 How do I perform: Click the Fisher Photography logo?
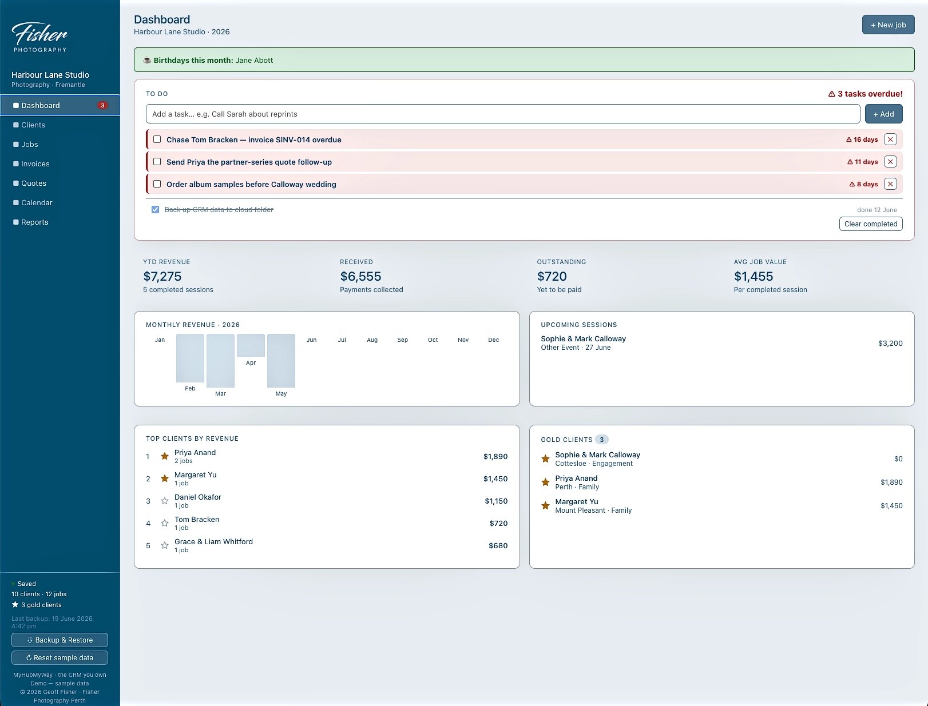39,37
